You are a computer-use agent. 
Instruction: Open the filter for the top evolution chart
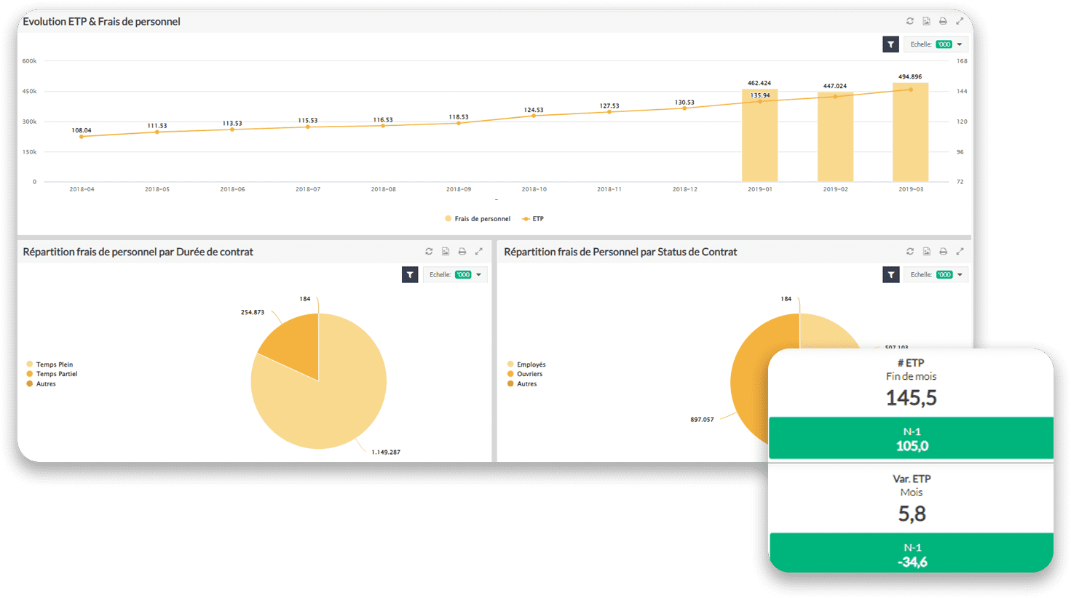point(890,44)
